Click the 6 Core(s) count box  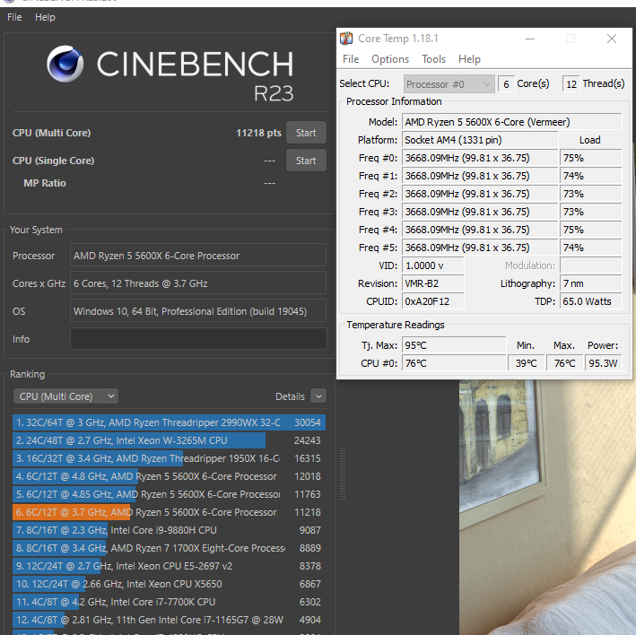point(506,84)
